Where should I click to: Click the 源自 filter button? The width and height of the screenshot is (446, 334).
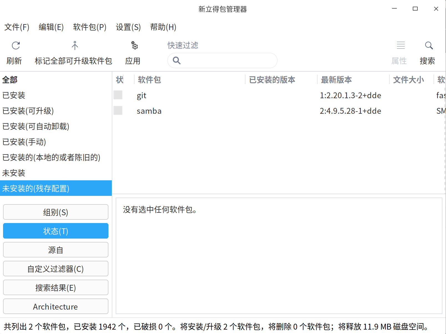[x=55, y=250]
